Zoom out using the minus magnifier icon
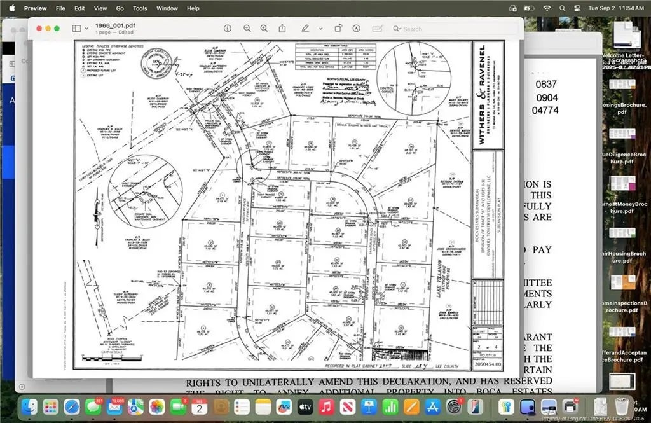Screen dimensions: 651x423 [247, 29]
